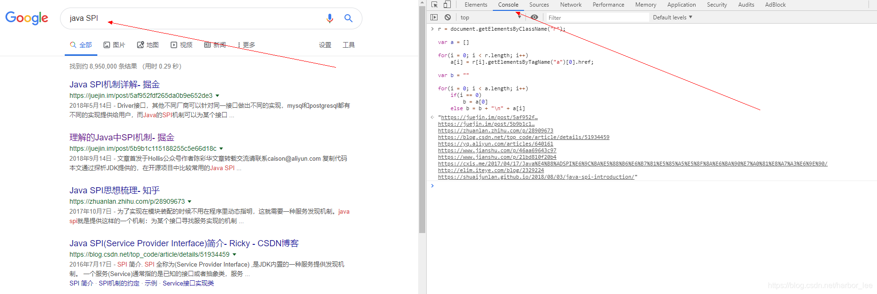Click the console Filter field
This screenshot has height=294, width=877.
coord(597,17)
